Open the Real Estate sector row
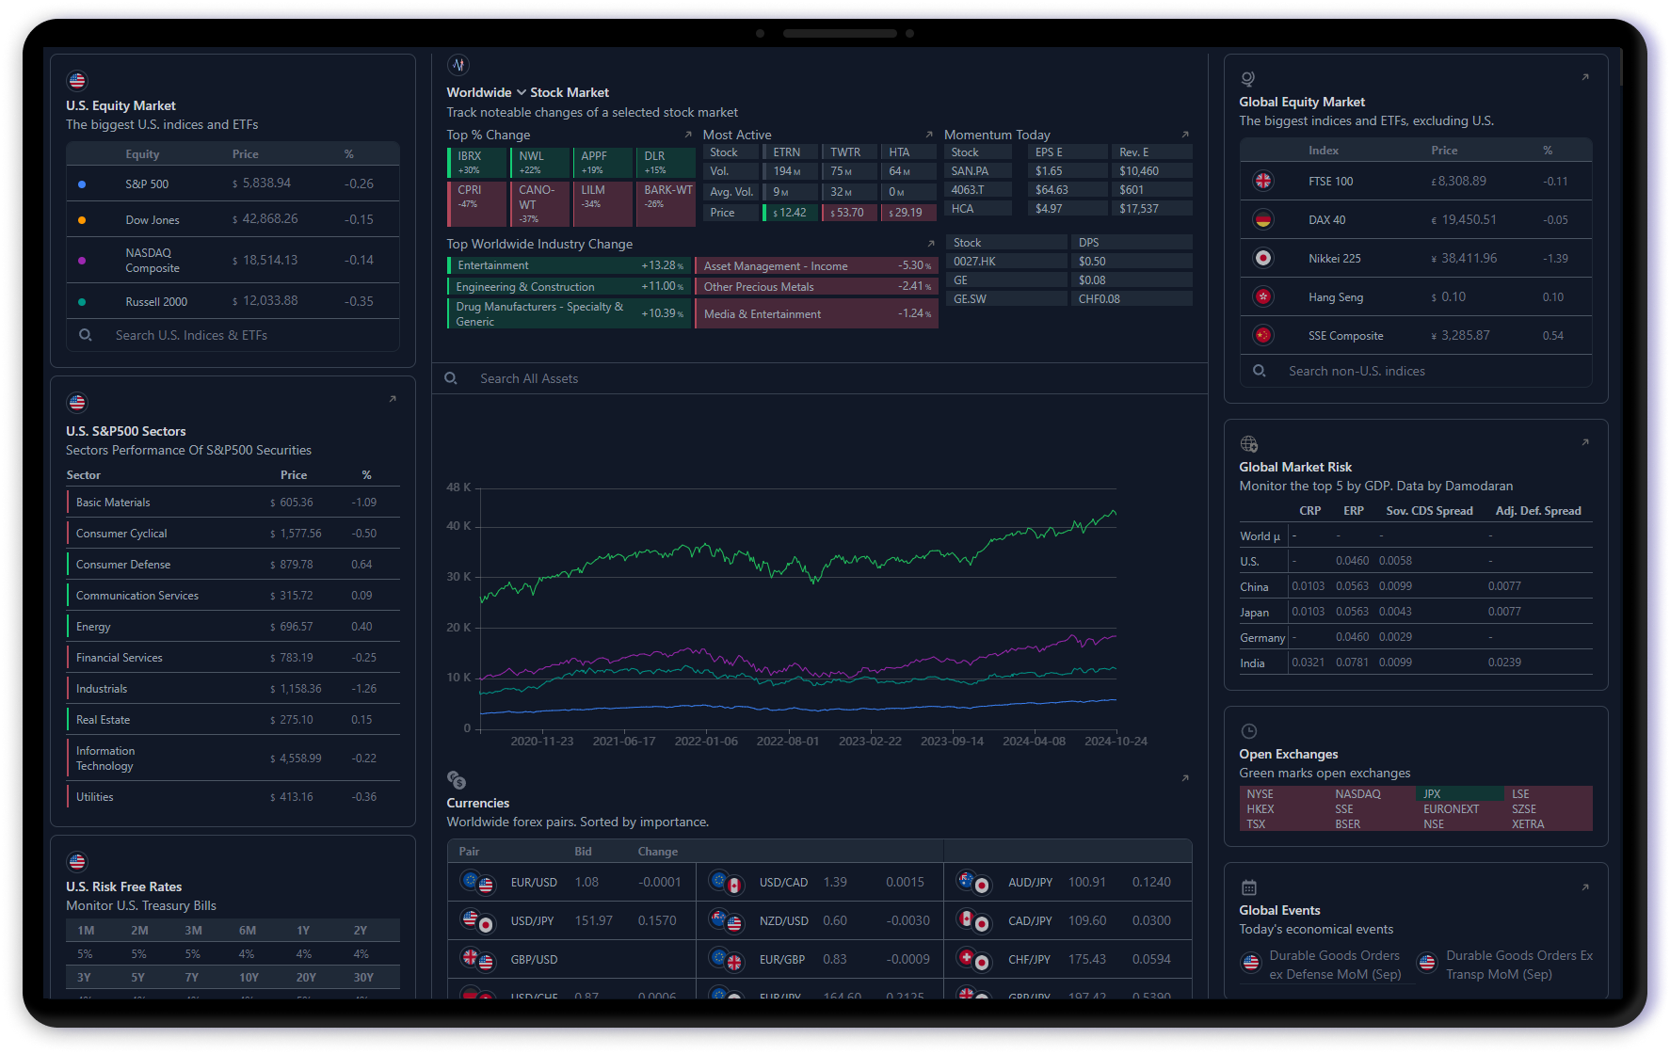The image size is (1670, 1054). pyautogui.click(x=233, y=720)
